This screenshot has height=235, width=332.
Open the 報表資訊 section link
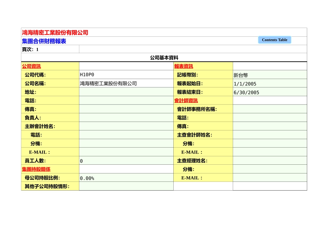(x=183, y=66)
